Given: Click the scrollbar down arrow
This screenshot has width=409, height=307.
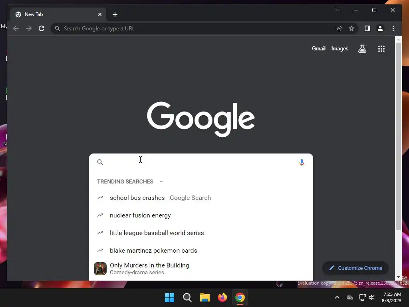Looking at the screenshot, I should [x=398, y=277].
